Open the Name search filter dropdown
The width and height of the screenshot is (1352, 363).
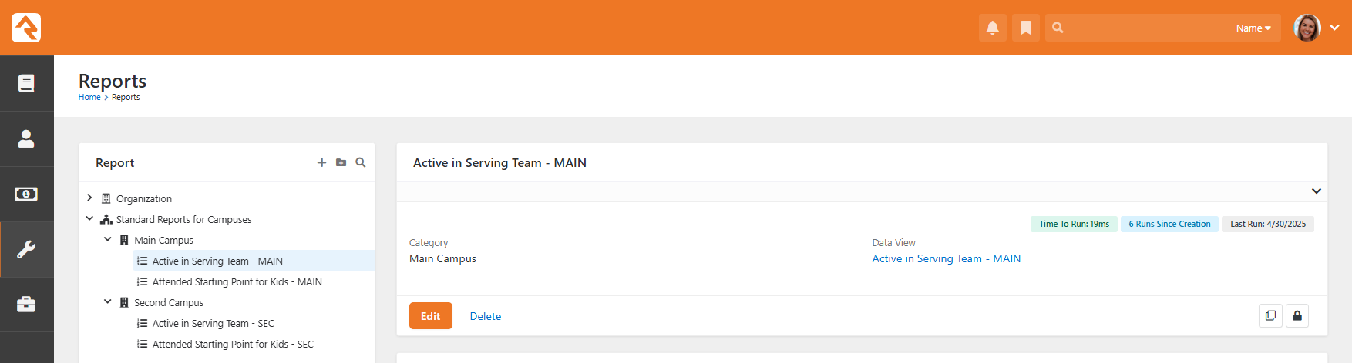point(1253,28)
